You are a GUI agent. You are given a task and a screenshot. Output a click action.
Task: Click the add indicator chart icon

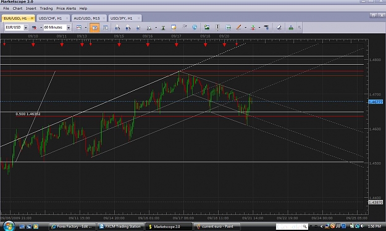[79, 28]
